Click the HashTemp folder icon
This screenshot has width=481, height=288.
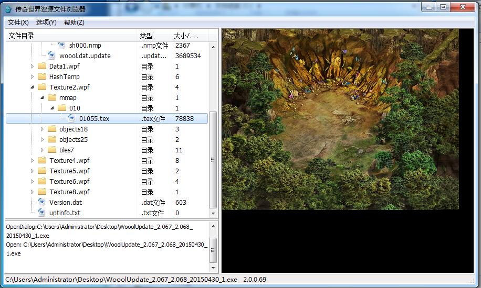(41, 76)
